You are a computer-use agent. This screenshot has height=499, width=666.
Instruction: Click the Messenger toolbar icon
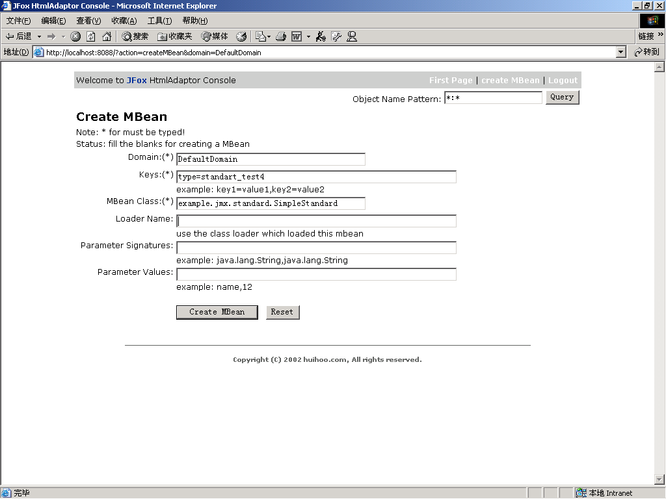pyautogui.click(x=352, y=36)
